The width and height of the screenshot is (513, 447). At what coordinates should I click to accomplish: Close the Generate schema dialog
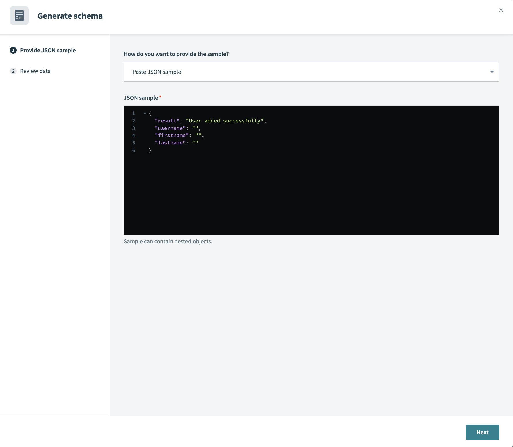[501, 11]
